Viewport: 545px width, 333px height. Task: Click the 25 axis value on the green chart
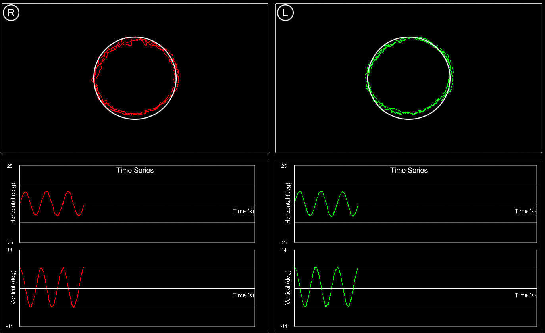pyautogui.click(x=284, y=166)
